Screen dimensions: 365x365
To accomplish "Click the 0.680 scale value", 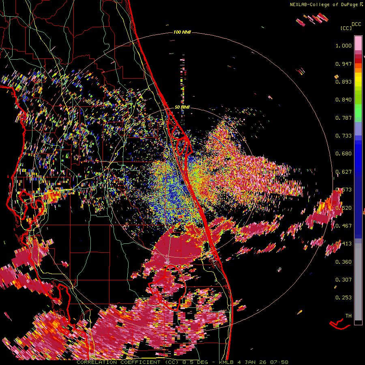I will 344,154.
